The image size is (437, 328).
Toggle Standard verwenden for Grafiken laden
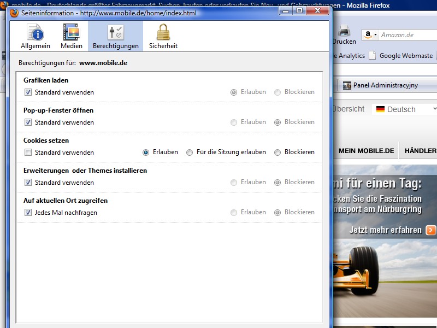coord(28,92)
